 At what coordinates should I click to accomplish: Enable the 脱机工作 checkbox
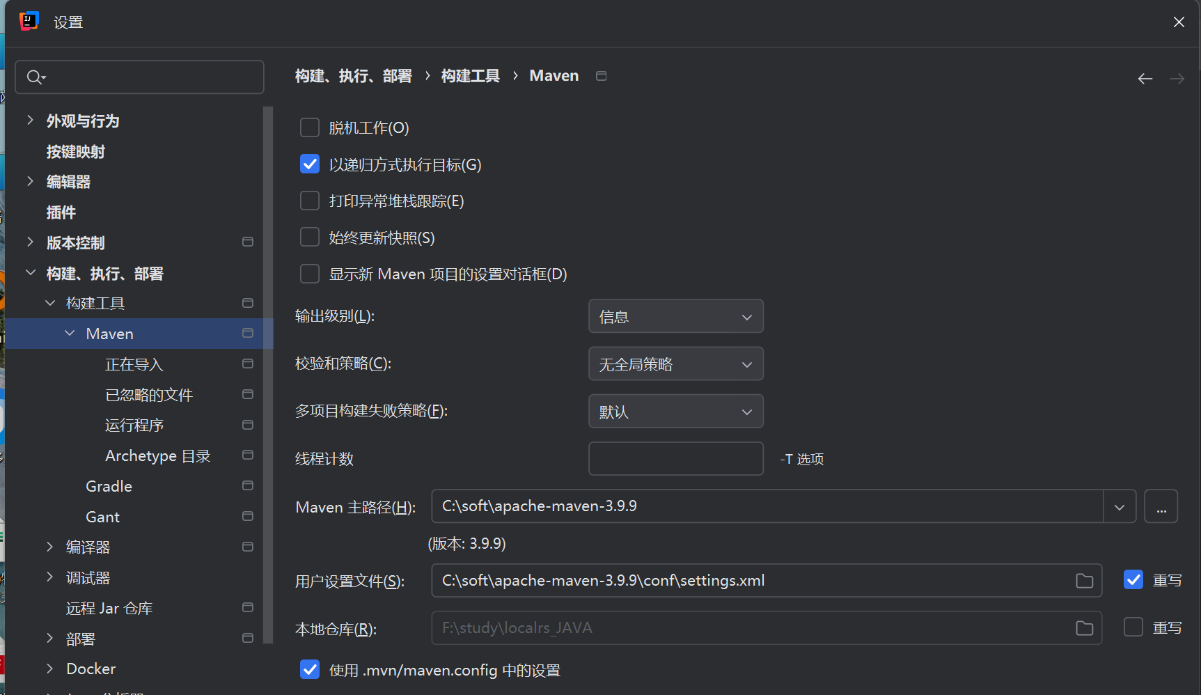pos(310,128)
